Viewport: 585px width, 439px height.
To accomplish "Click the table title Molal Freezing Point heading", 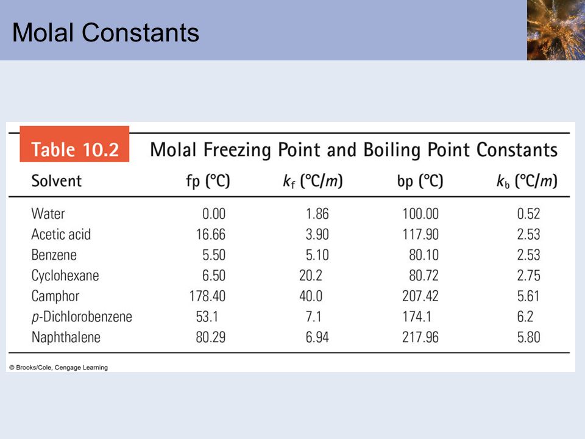I will [353, 150].
